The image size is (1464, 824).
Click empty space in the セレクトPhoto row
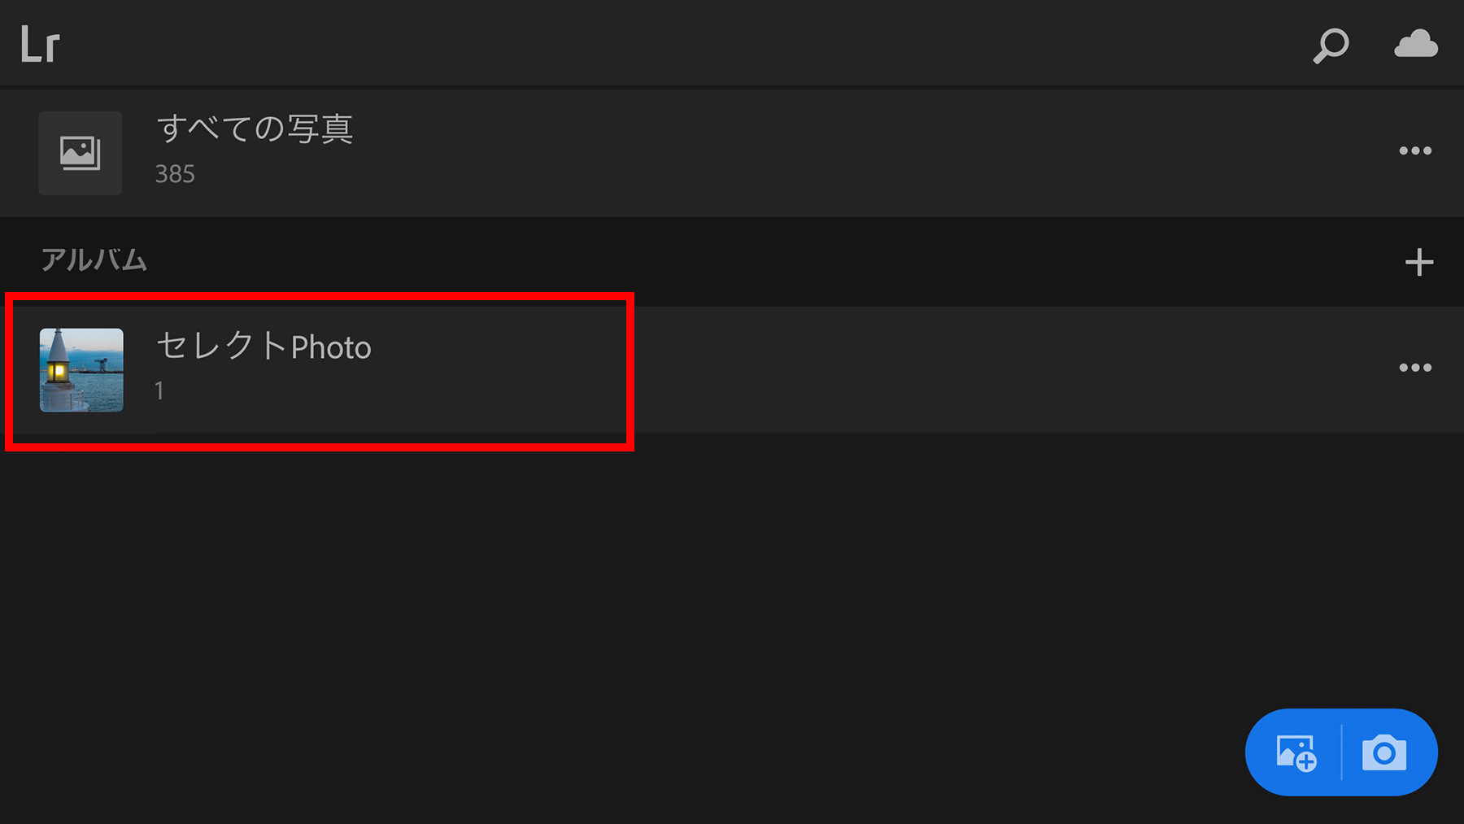tap(895, 370)
